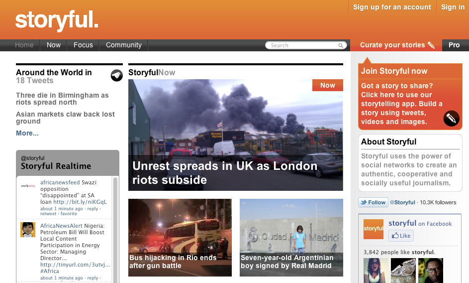Click the Join Storyful now heading
This screenshot has width=469, height=283.
[x=394, y=71]
